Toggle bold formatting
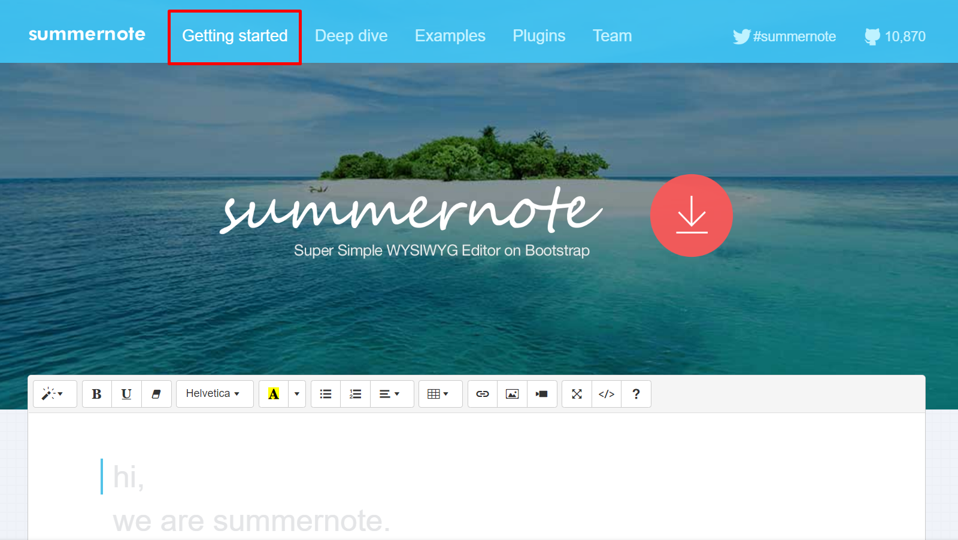 pyautogui.click(x=96, y=394)
